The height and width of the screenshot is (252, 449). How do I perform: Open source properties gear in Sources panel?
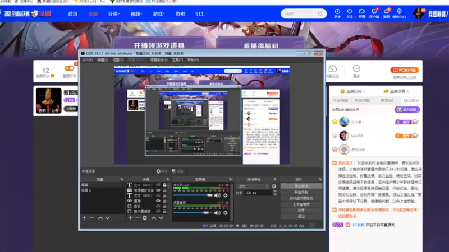click(x=145, y=218)
